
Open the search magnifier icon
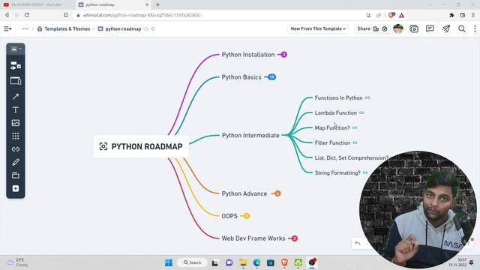pos(462,28)
